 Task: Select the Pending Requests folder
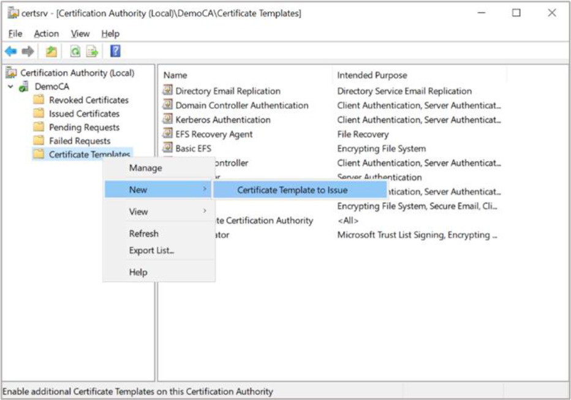[84, 127]
